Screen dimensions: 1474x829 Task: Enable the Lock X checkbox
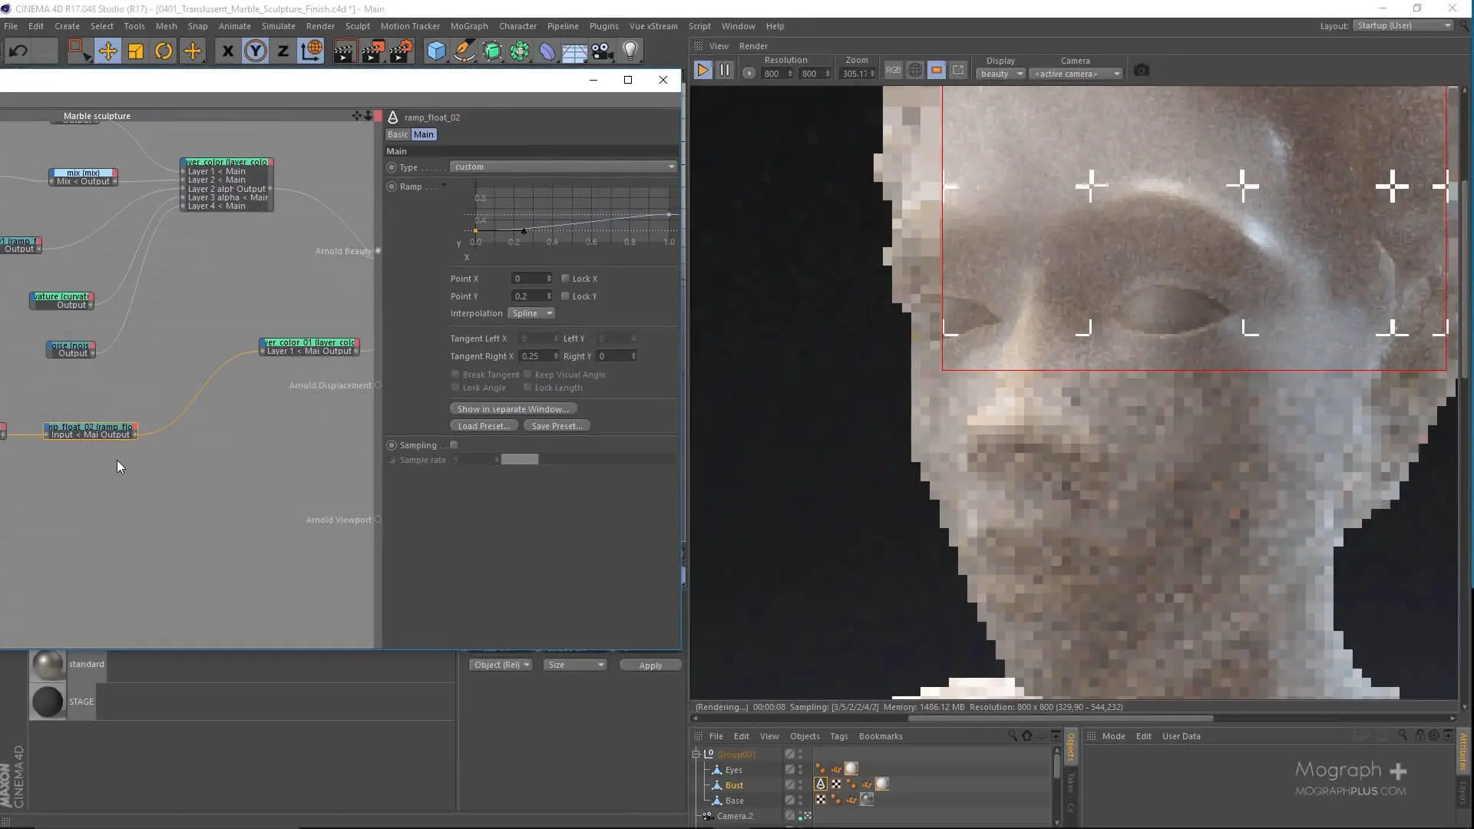pyautogui.click(x=566, y=279)
